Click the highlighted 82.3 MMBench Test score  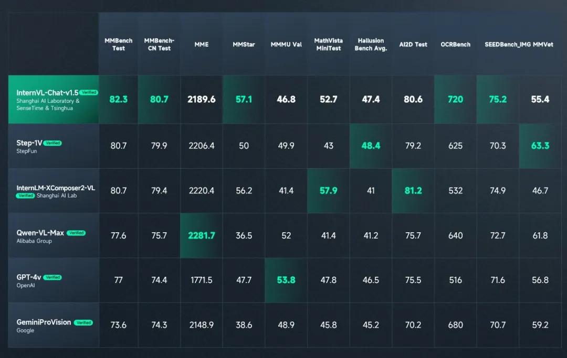[118, 99]
